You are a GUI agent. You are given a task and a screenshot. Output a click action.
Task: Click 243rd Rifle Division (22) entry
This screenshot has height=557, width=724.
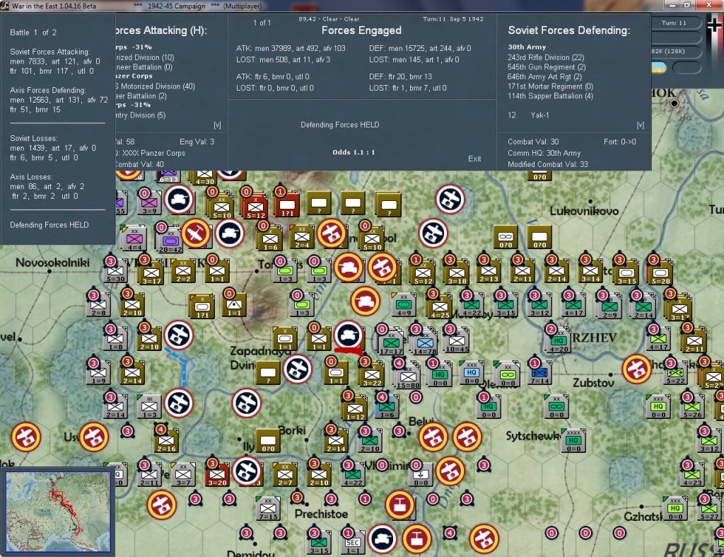coord(546,57)
